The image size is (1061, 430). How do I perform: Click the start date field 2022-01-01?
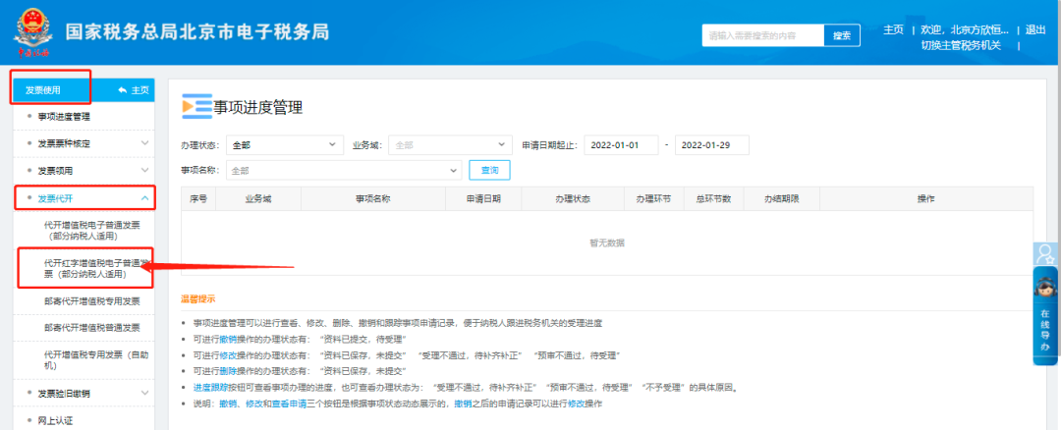pos(621,144)
